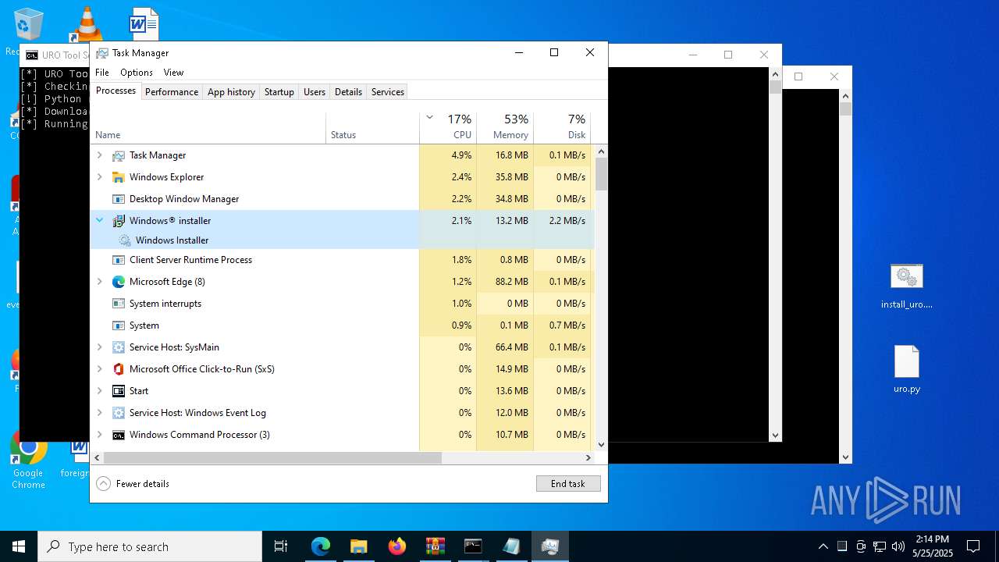Click the Microsoft Office Click-to-Run icon

119,369
